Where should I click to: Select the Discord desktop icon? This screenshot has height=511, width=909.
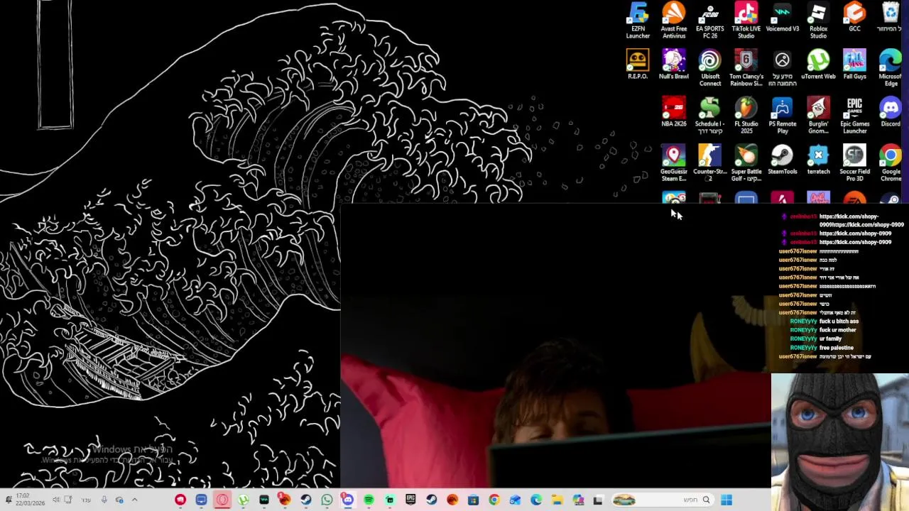[x=891, y=112]
